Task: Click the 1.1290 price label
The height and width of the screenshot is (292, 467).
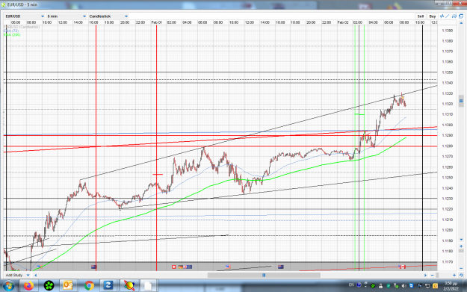Action: 448,135
